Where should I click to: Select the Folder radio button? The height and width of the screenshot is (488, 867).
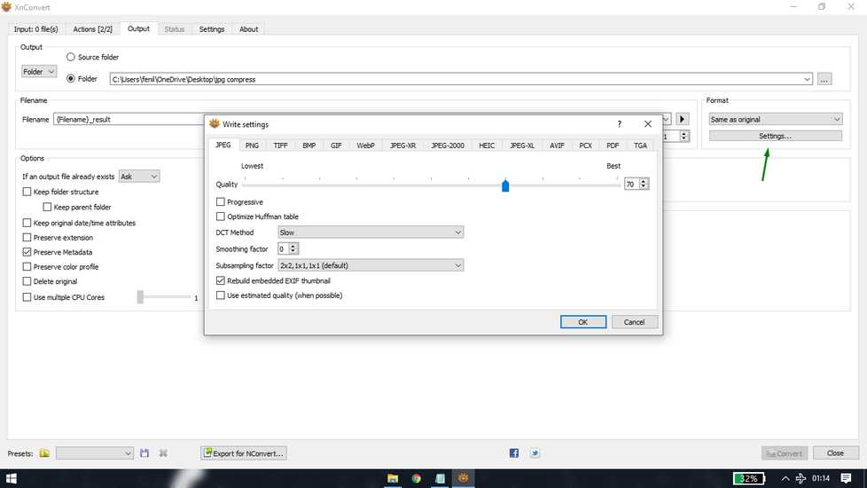pos(71,79)
